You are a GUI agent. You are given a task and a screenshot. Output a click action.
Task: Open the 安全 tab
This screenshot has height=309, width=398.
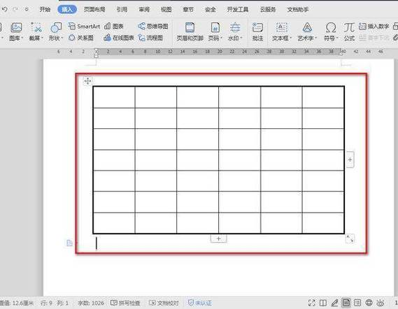coord(210,10)
